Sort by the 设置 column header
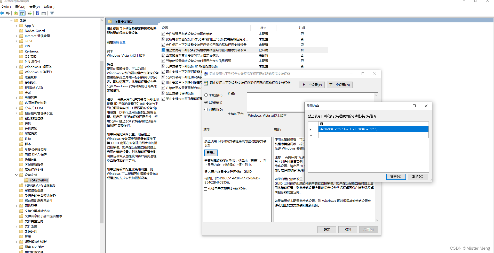The width and height of the screenshot is (494, 253). (205, 28)
